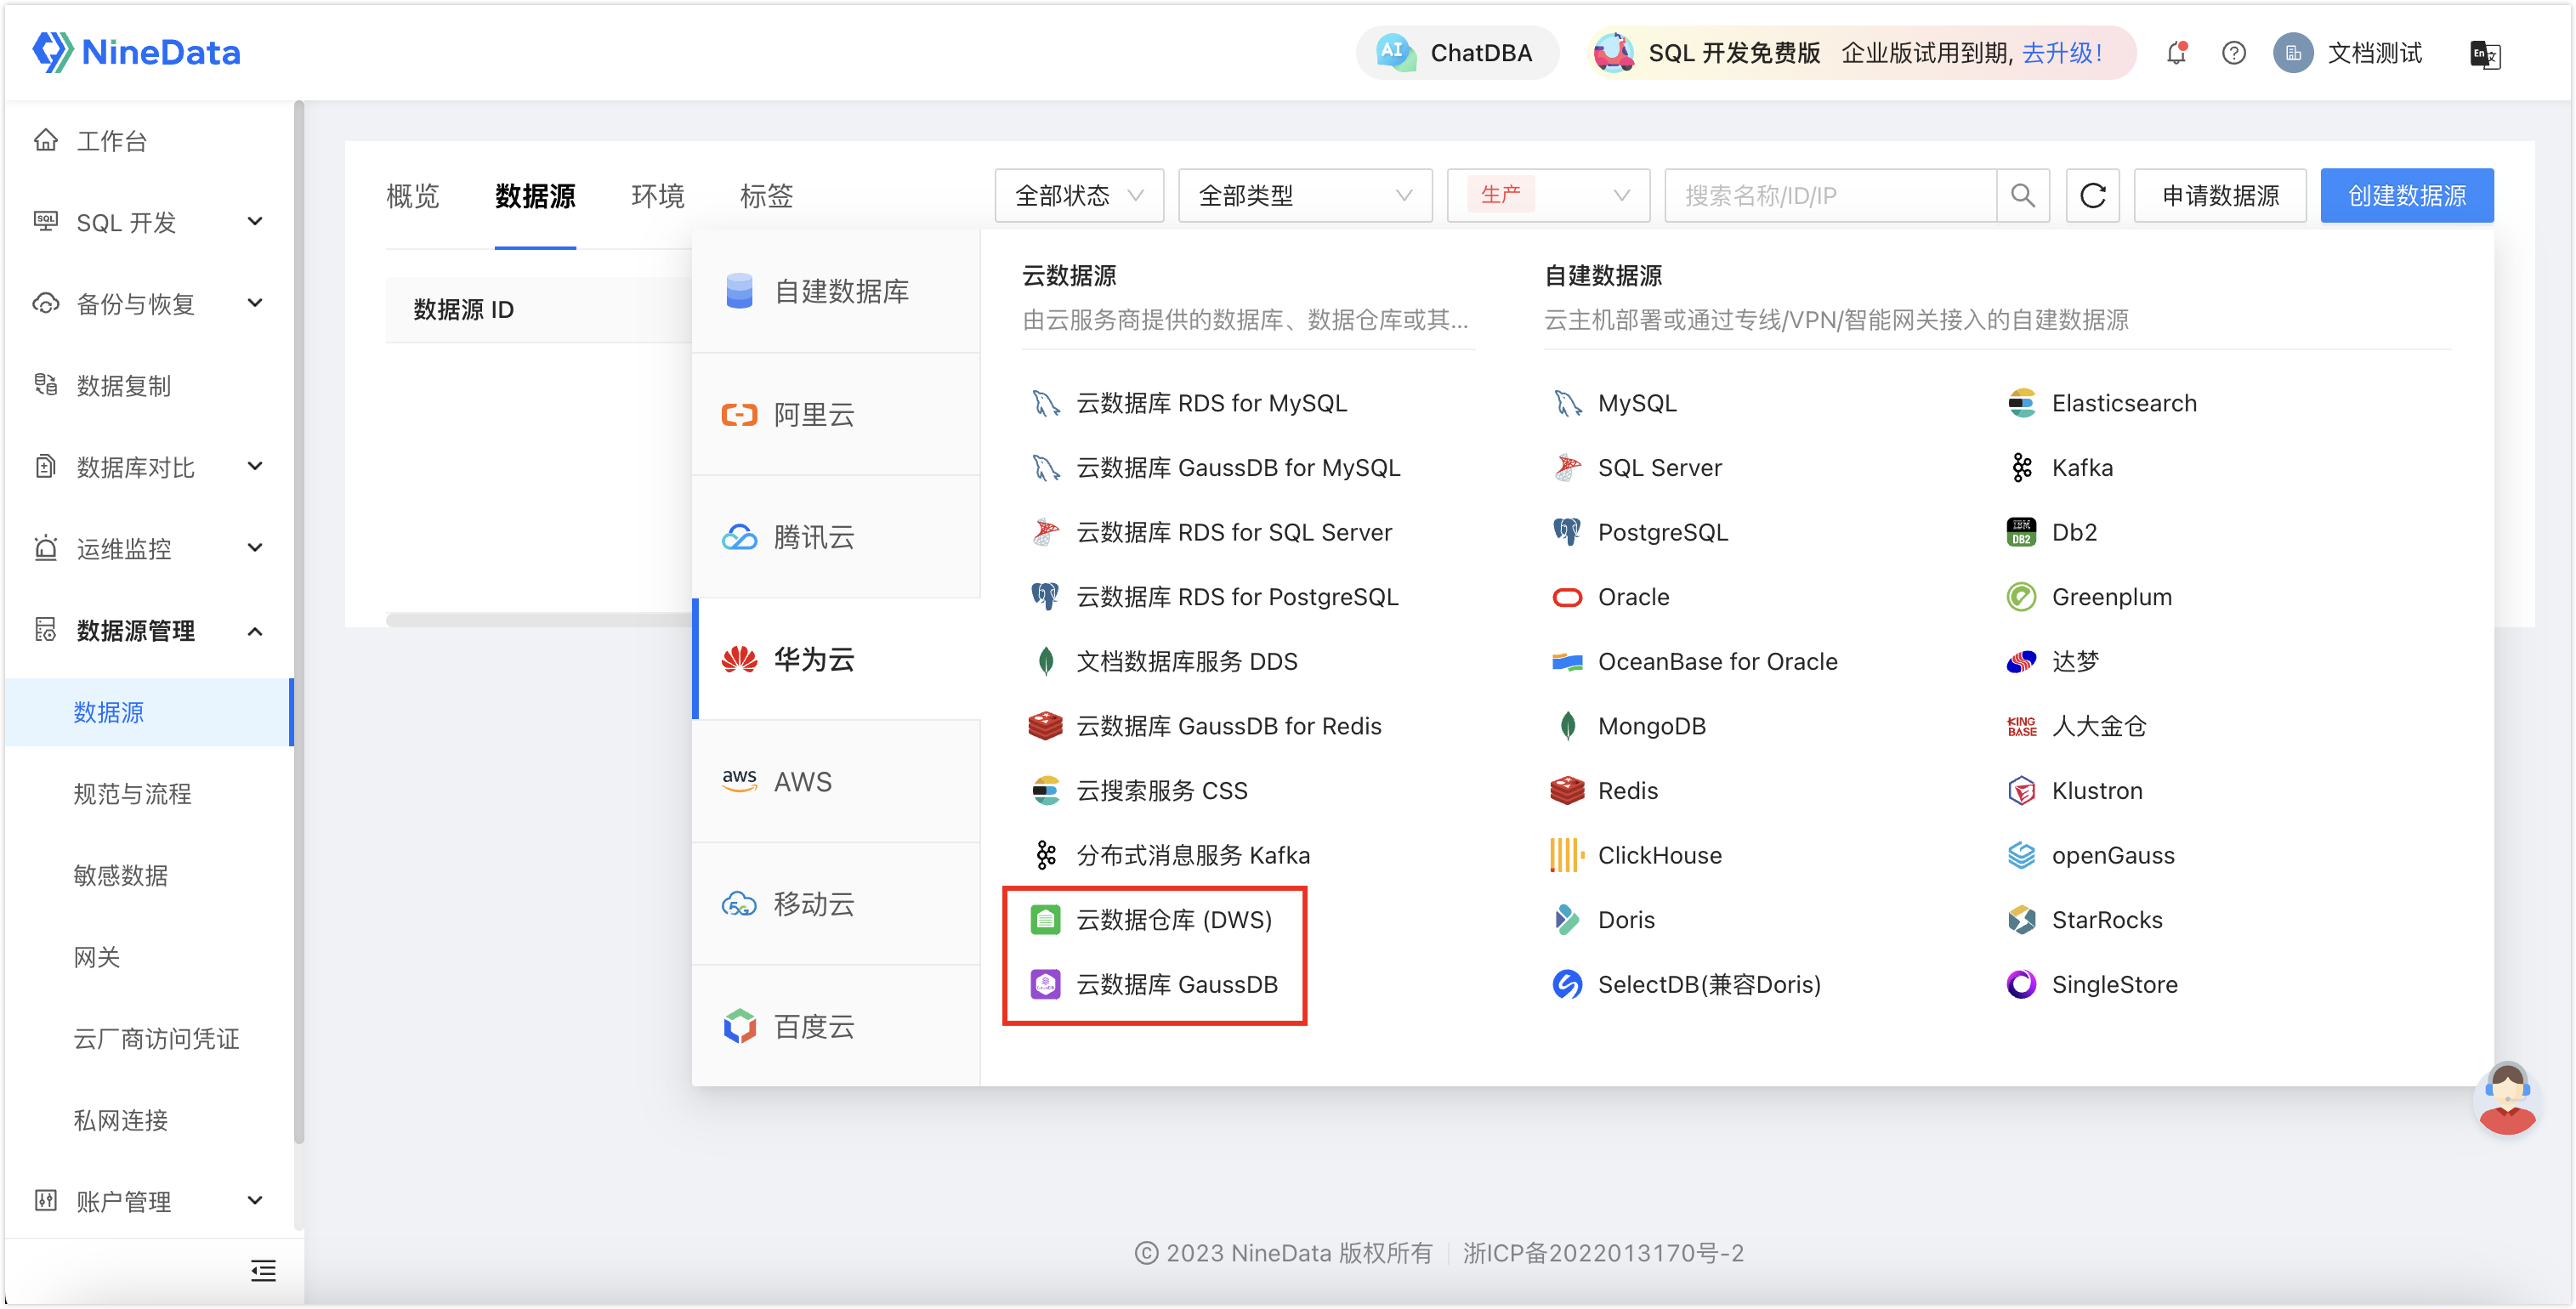Click the ClickHouse yellow bars icon
Screen dimensions: 2576x1309
(1567, 855)
